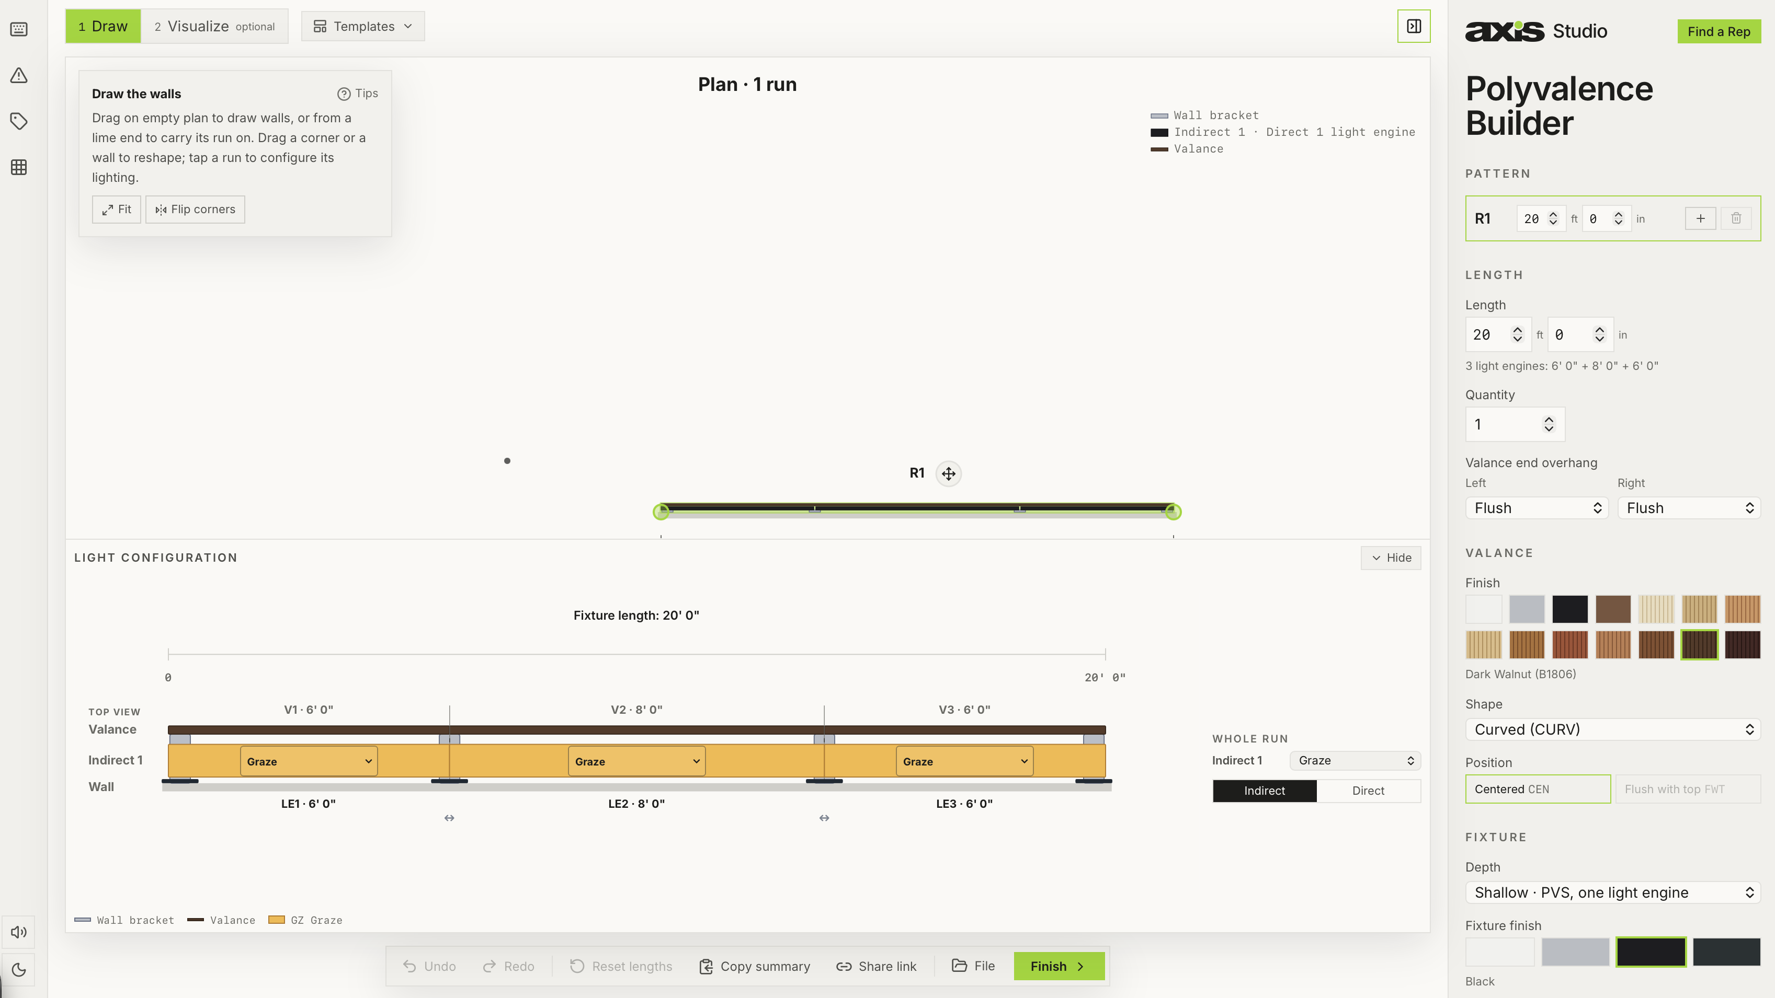This screenshot has height=998, width=1775.
Task: Choose the light gray fixture finish swatch
Action: (x=1575, y=952)
